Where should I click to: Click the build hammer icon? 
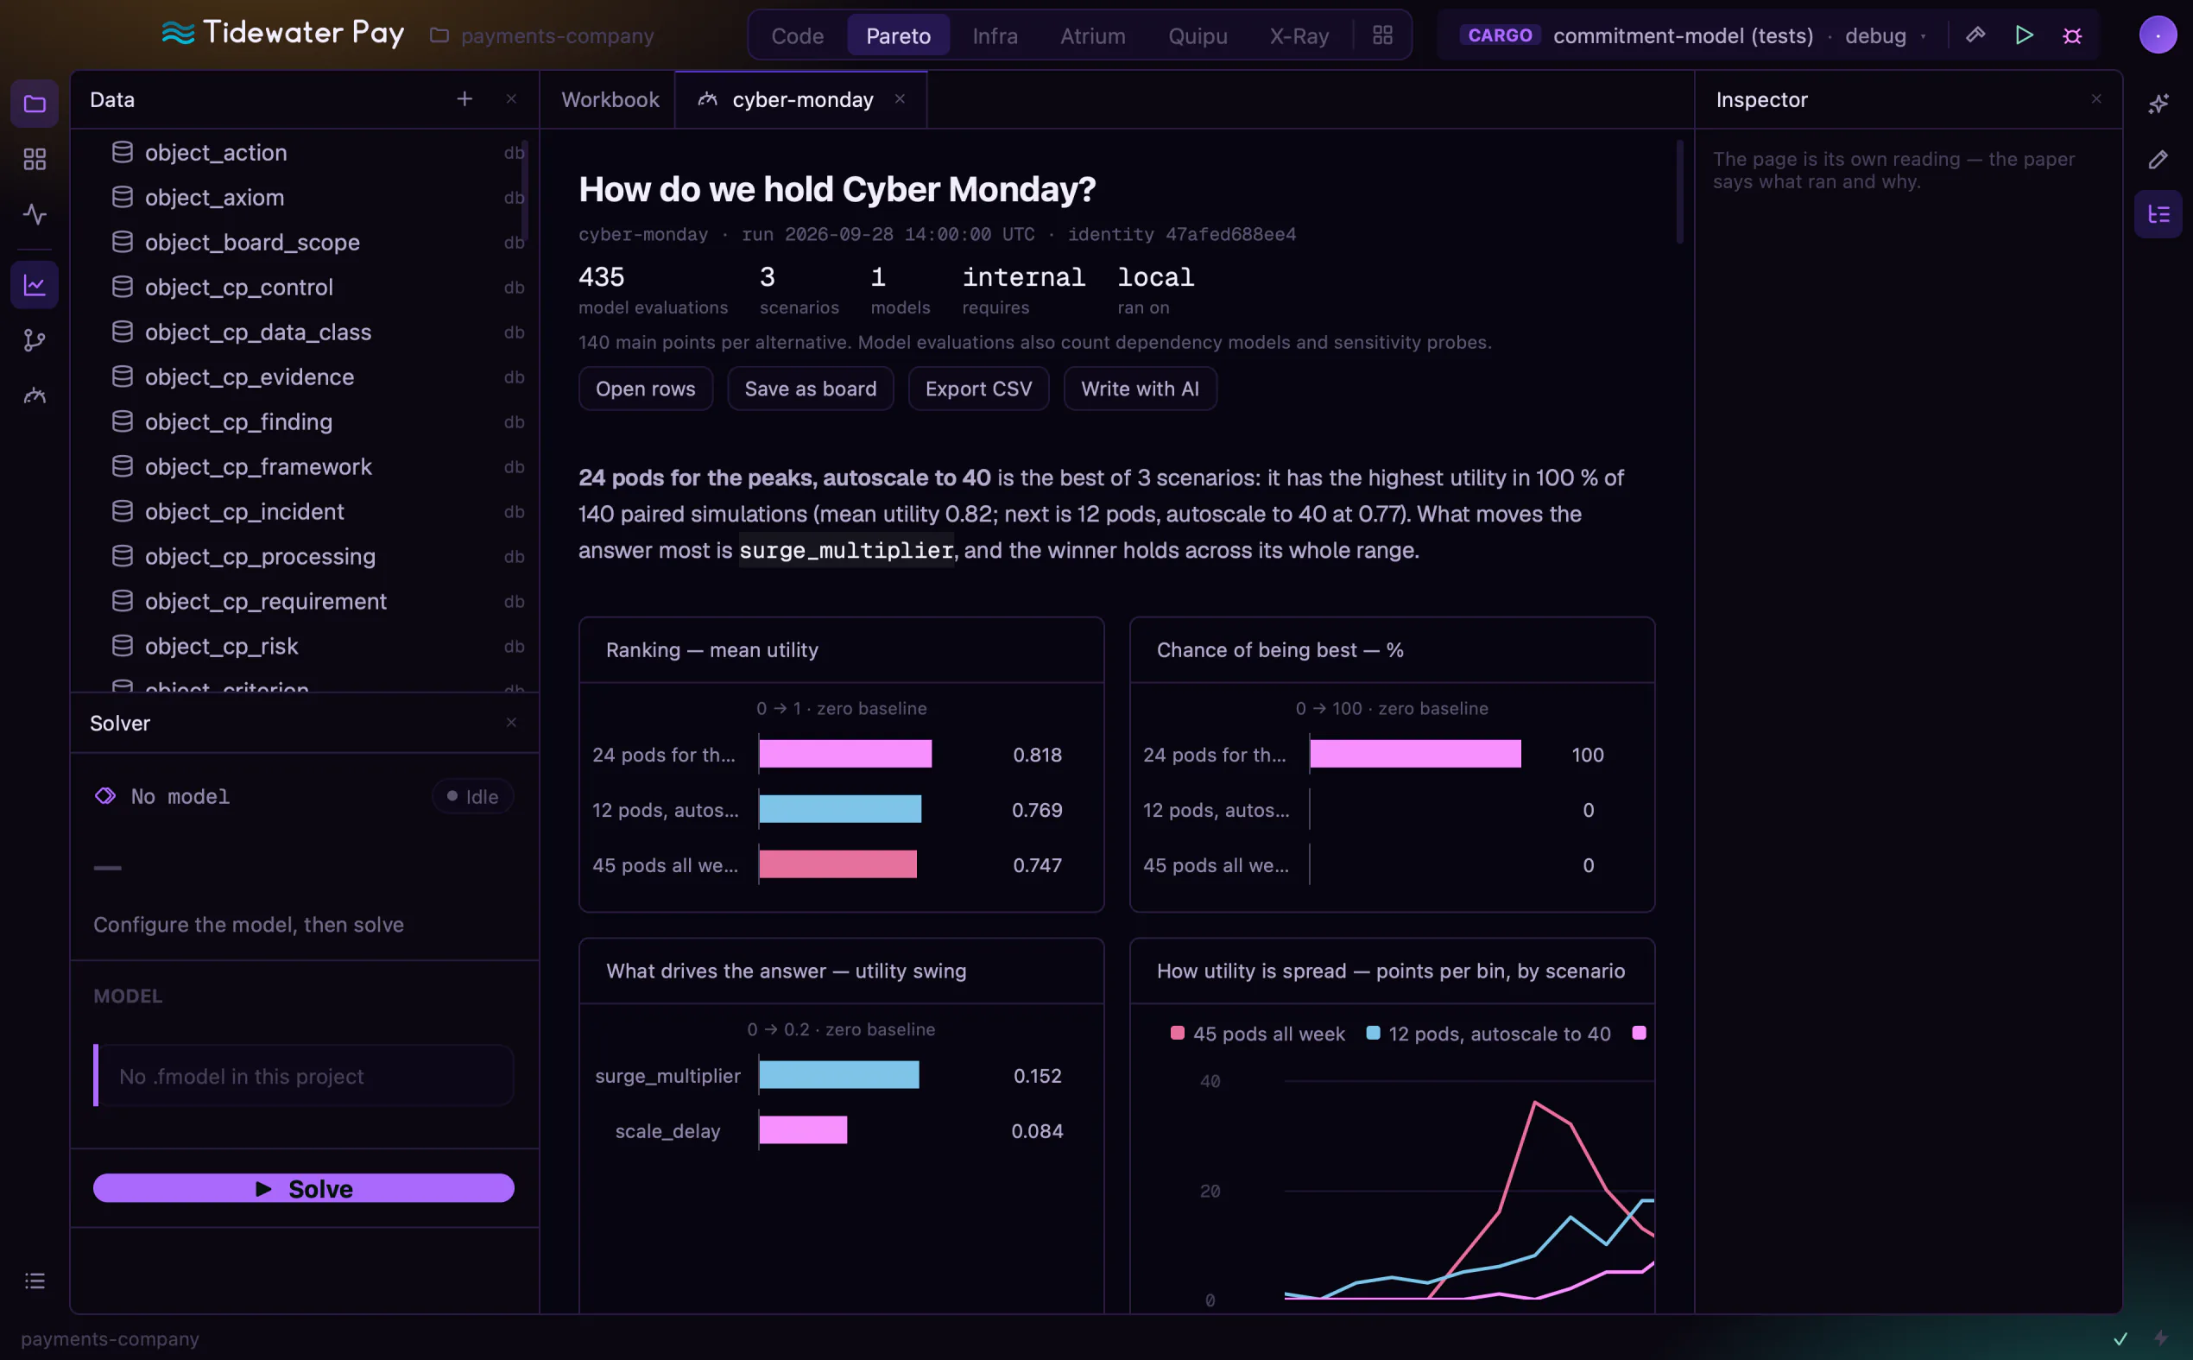click(x=1975, y=35)
